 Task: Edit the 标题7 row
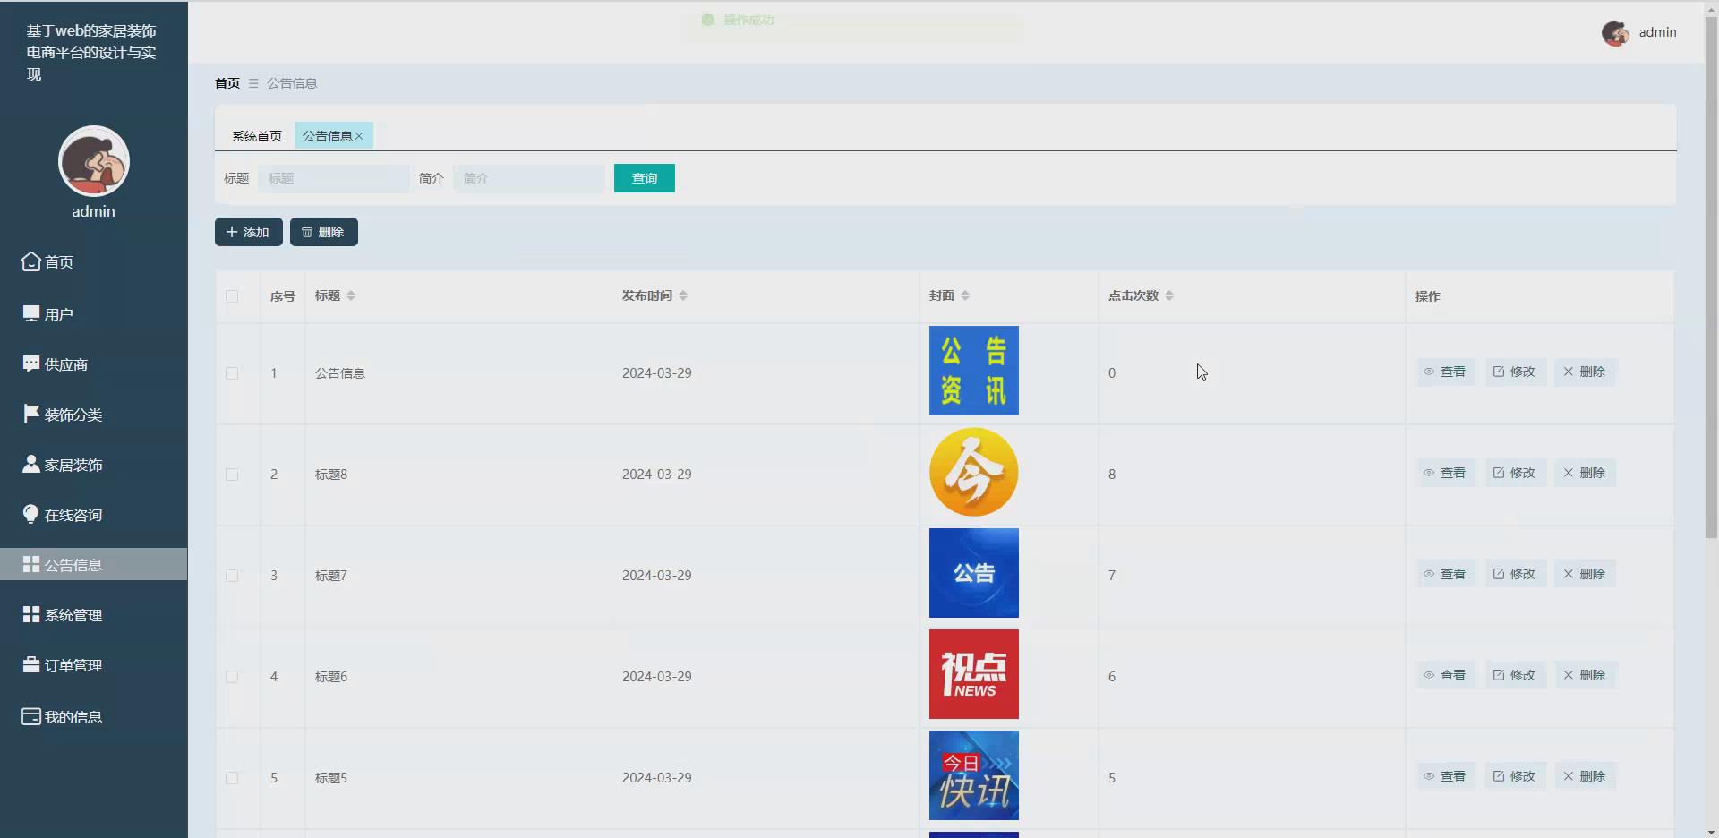[1515, 574]
